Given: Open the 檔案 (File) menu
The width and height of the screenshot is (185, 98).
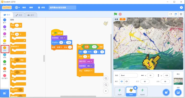Looking at the screenshot, I should pyautogui.click(x=24, y=7).
